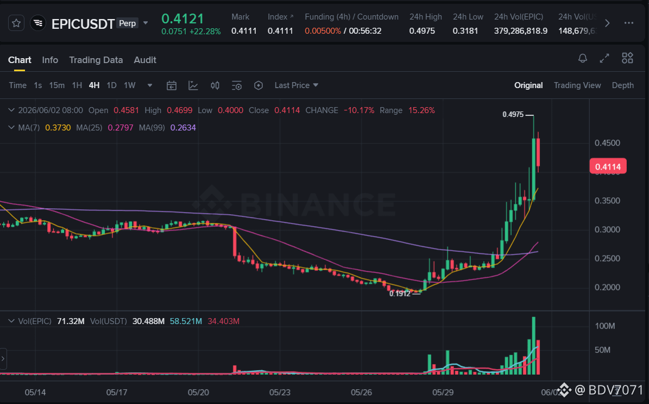Select the 1s interval
The image size is (649, 404).
(37, 85)
